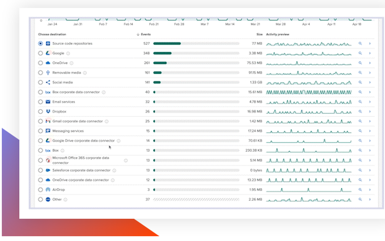Click the Activity preview column header
This screenshot has height=241, width=385.
click(x=278, y=34)
